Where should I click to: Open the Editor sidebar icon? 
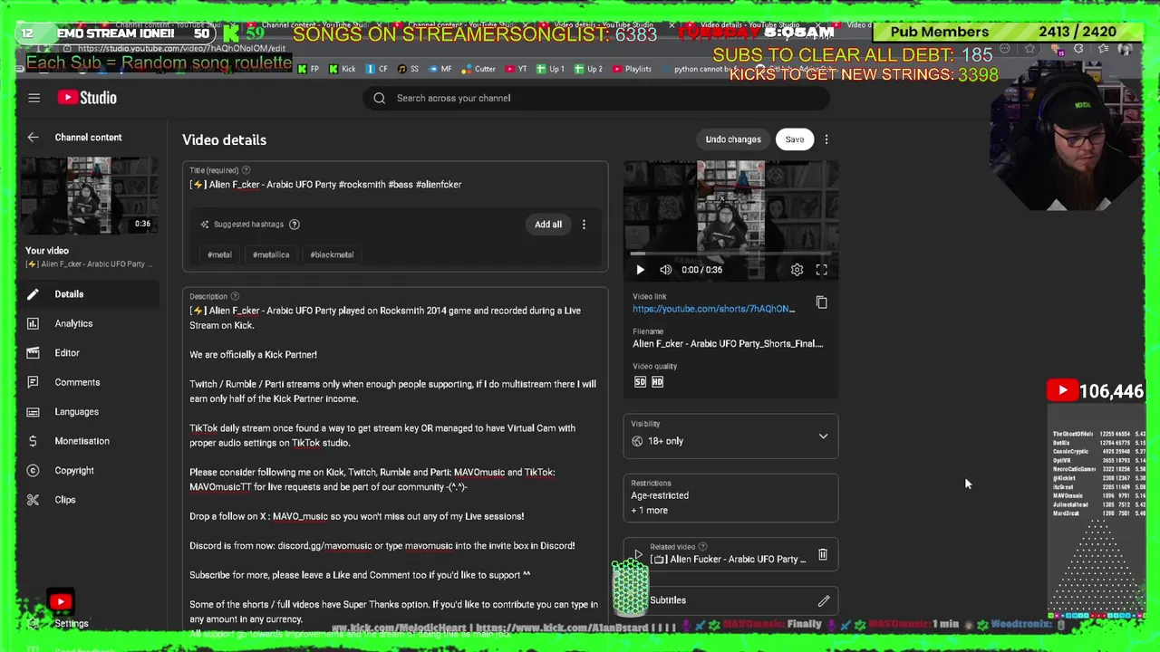[33, 353]
